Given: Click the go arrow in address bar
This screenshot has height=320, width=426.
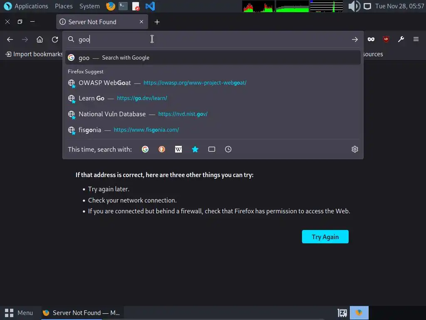Looking at the screenshot, I should click(354, 40).
